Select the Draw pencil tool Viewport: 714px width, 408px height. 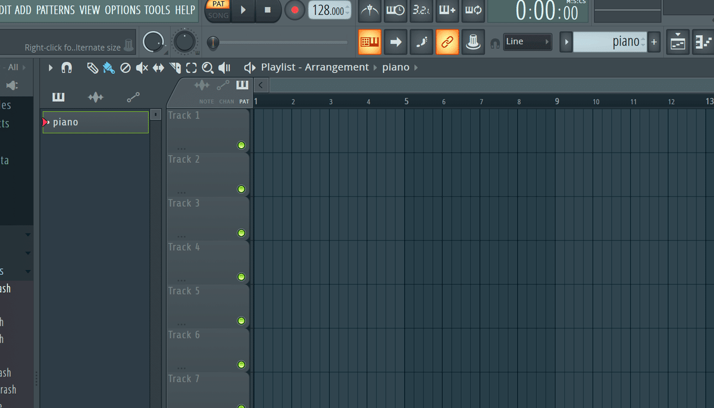(x=92, y=68)
